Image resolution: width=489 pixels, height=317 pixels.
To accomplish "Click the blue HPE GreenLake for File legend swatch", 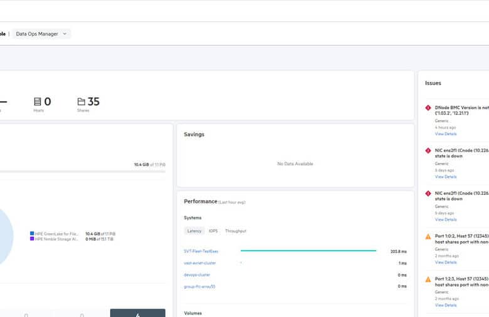I will click(x=32, y=234).
